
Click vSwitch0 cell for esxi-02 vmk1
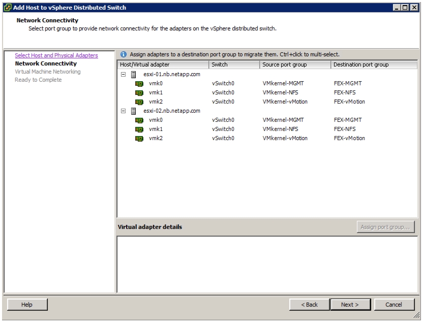[x=223, y=129]
